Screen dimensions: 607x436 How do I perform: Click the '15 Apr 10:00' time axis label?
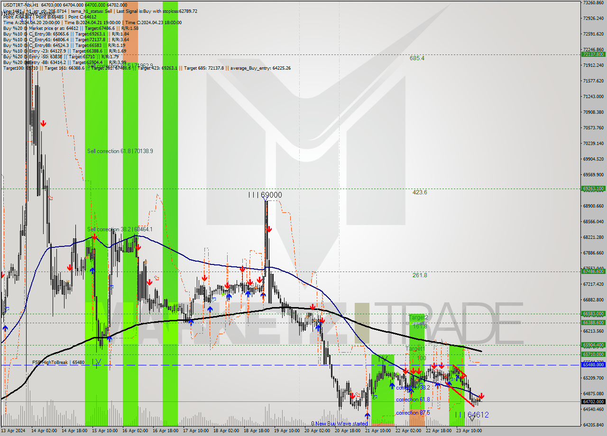point(105,431)
